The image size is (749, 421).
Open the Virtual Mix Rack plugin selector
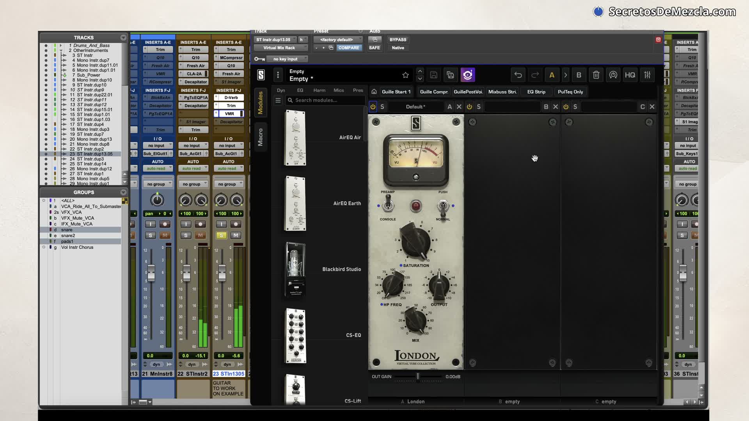click(x=280, y=48)
